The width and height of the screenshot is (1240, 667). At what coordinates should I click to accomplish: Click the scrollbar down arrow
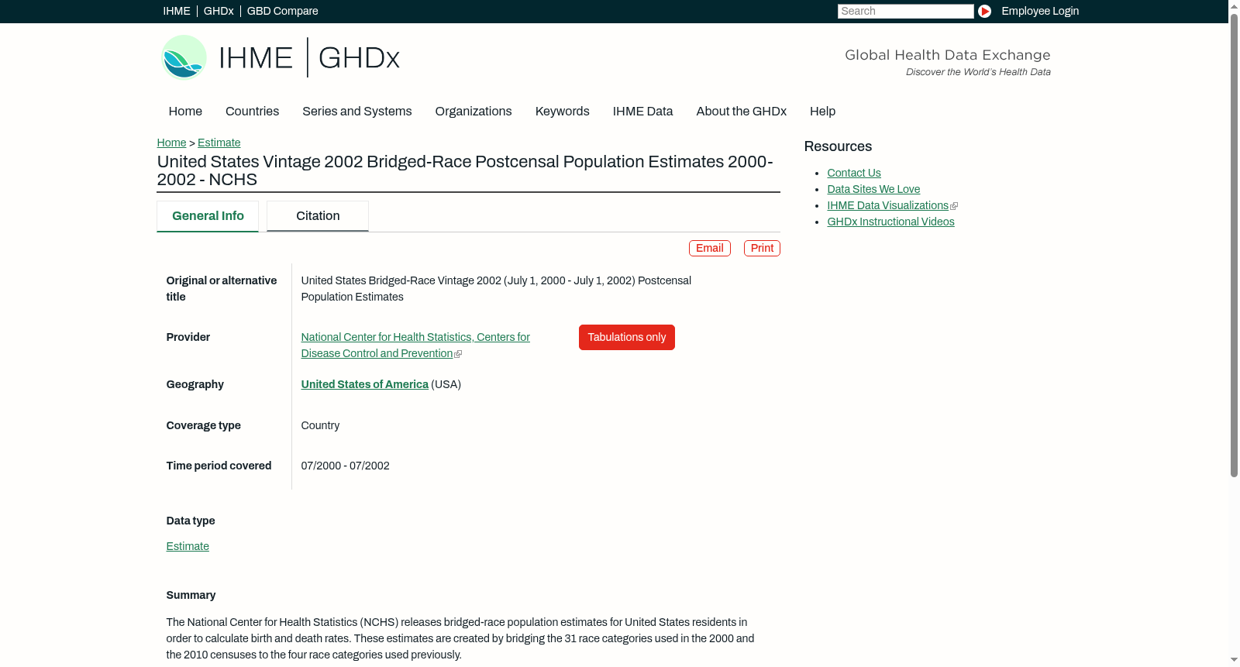pos(1234,660)
